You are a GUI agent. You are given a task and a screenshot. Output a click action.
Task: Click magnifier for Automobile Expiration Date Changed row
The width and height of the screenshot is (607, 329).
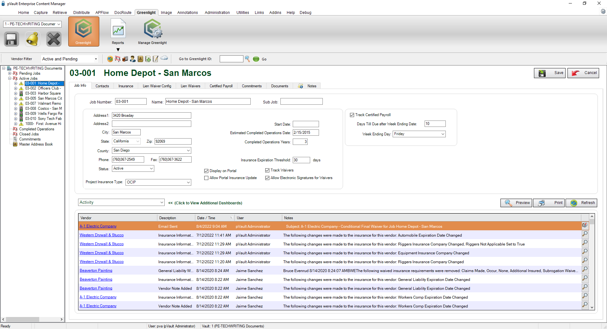pyautogui.click(x=585, y=234)
